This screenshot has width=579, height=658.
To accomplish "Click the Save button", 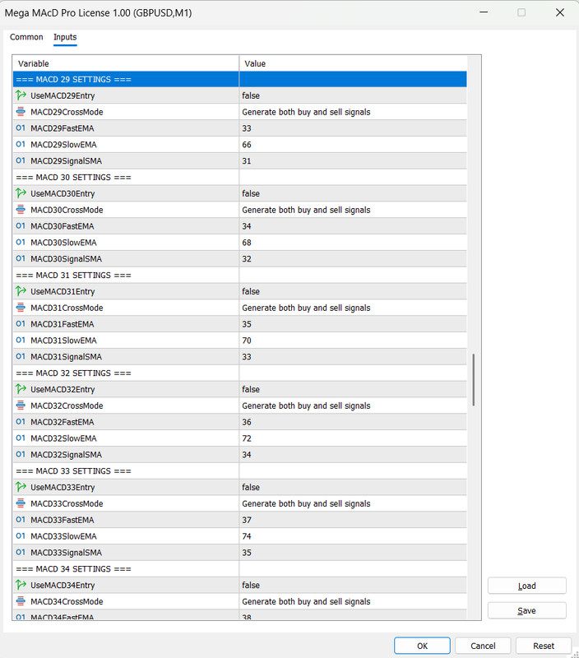I will tap(527, 610).
